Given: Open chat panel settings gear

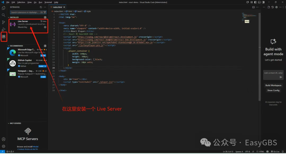Looking at the screenshot, I should [x=276, y=7].
